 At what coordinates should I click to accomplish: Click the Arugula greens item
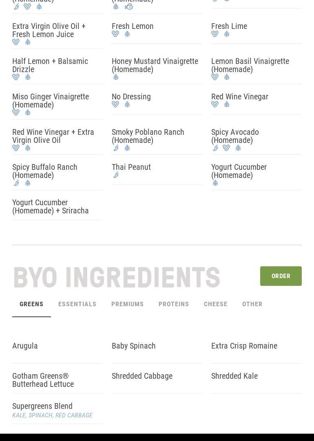click(x=25, y=346)
